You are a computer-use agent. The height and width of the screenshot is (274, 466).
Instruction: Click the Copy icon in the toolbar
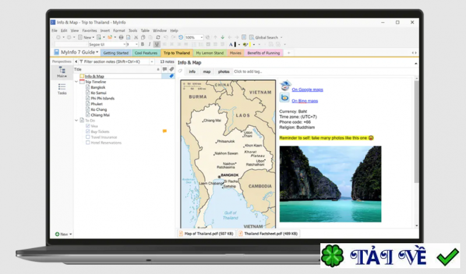coord(143,37)
